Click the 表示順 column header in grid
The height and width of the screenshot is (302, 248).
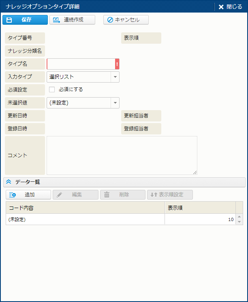point(200,208)
